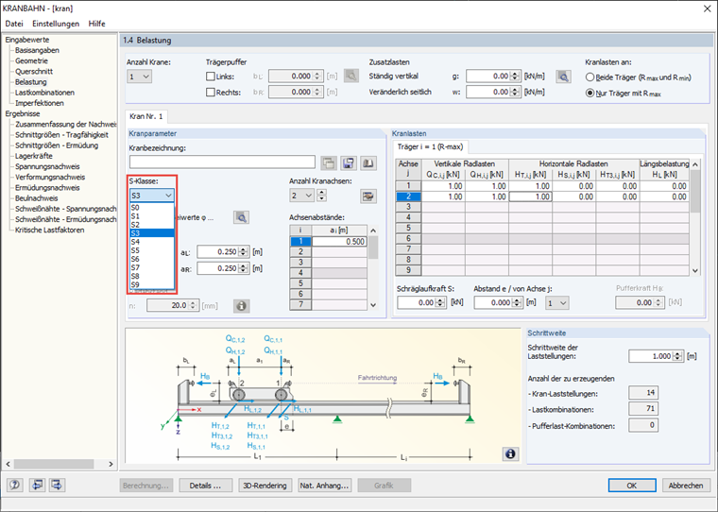Open Lastkombinationen in navigation tree
This screenshot has height=512, width=718.
44,92
